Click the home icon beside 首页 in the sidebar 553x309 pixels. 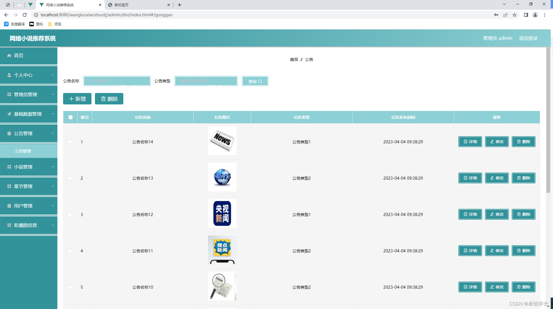point(9,56)
